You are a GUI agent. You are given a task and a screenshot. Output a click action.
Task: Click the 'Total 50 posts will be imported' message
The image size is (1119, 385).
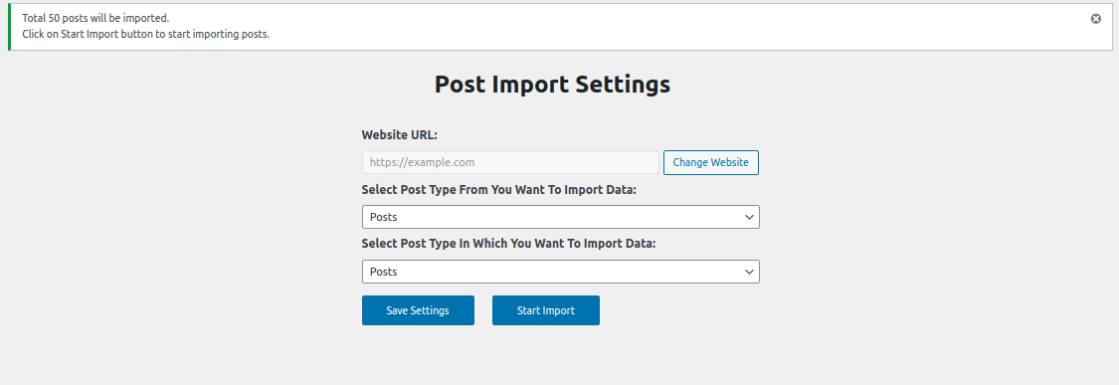[95, 19]
